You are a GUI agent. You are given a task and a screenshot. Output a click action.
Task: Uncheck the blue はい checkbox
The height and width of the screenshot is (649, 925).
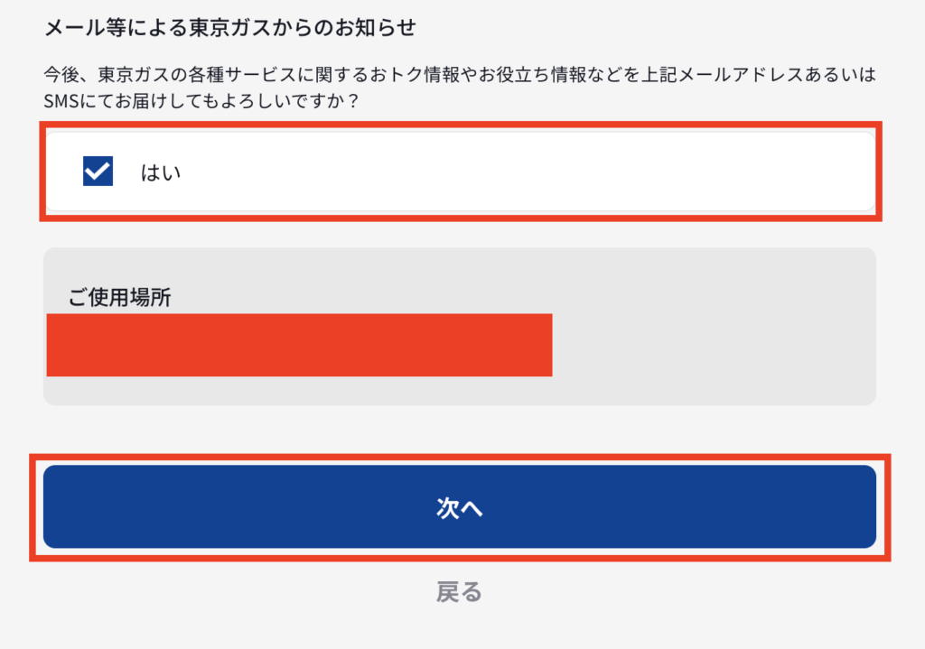pos(98,171)
